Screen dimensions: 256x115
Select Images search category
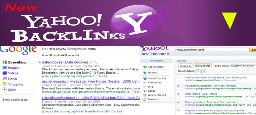pos(14,68)
